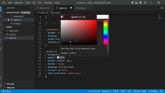Open the Go menu
This screenshot has width=165, height=93.
pyautogui.click(x=34, y=3)
